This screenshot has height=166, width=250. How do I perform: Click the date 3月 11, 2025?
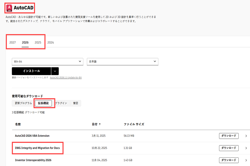(x=99, y=136)
